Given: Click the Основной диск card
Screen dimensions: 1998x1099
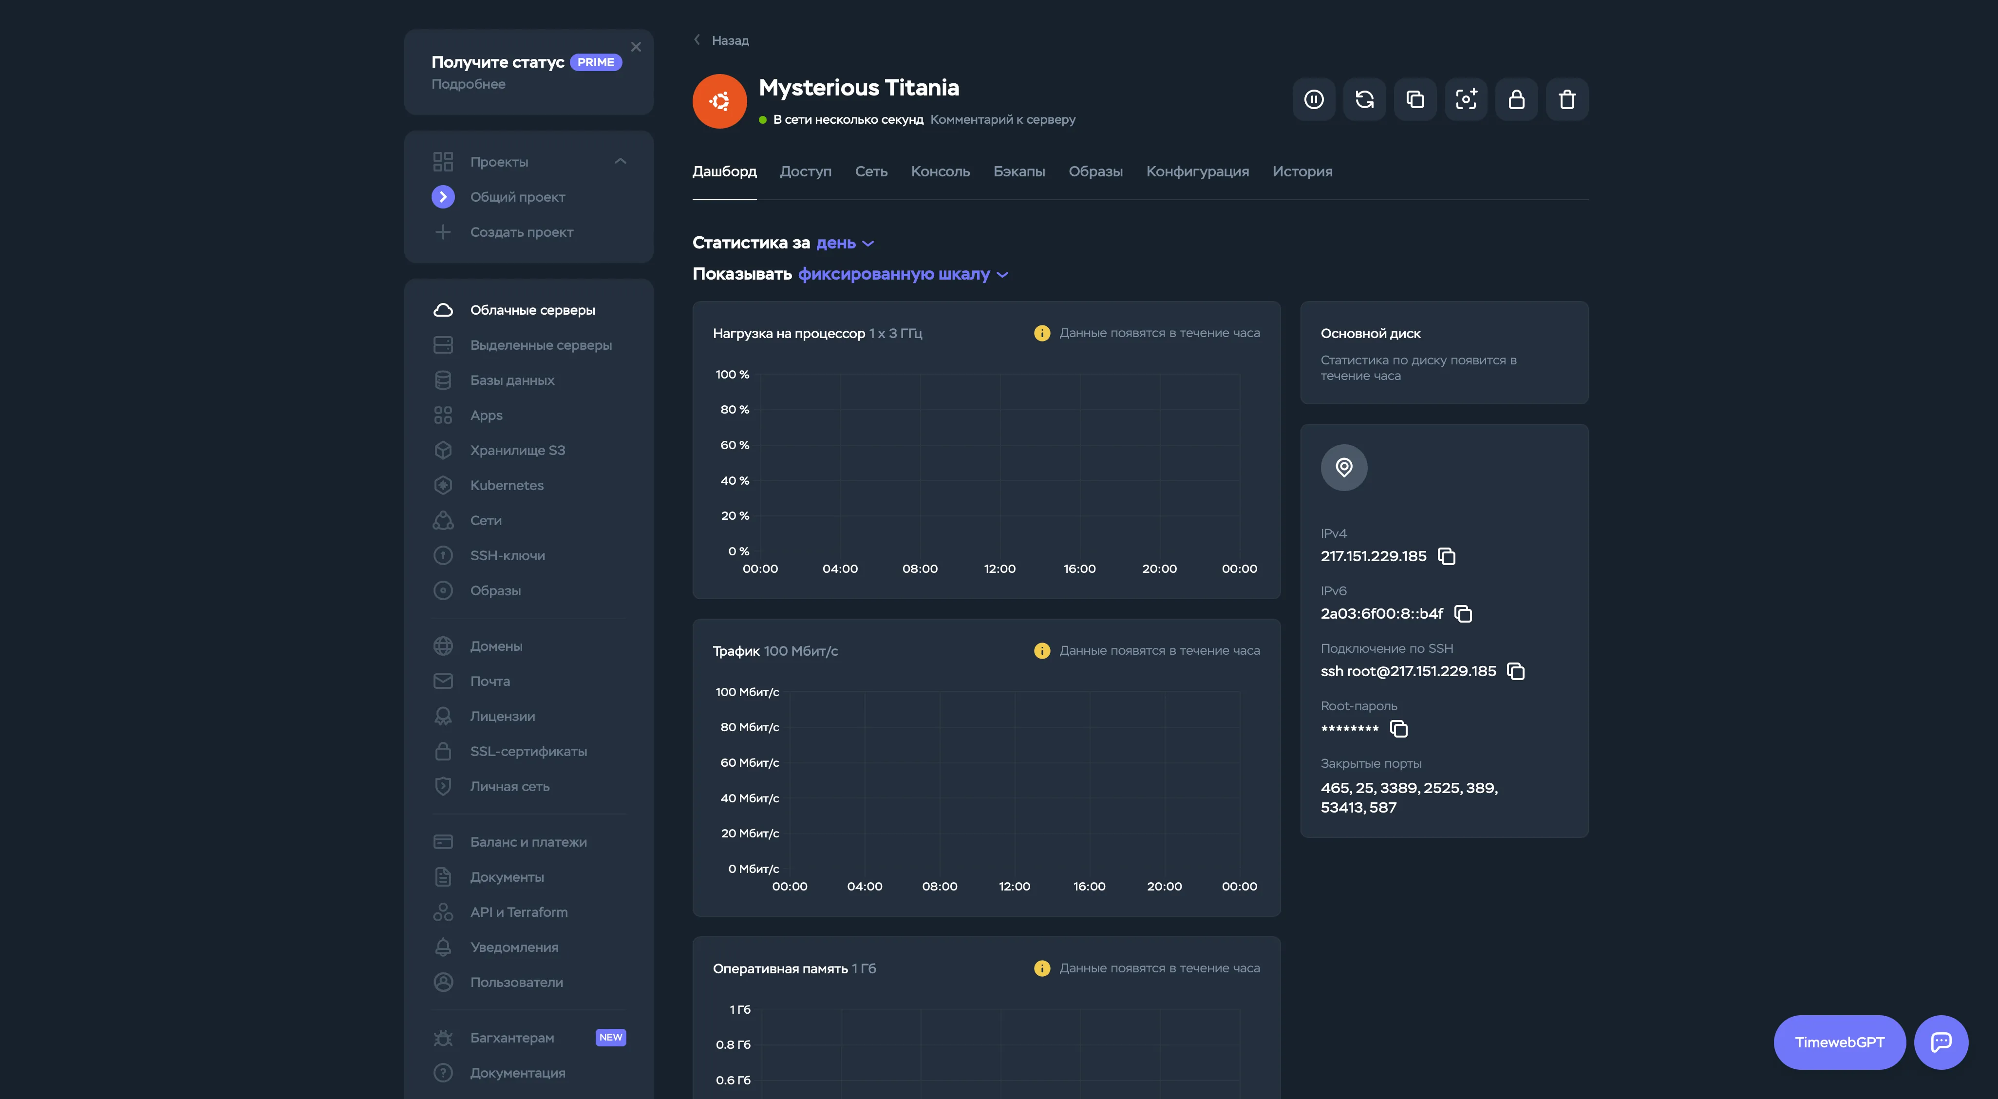Looking at the screenshot, I should tap(1444, 353).
